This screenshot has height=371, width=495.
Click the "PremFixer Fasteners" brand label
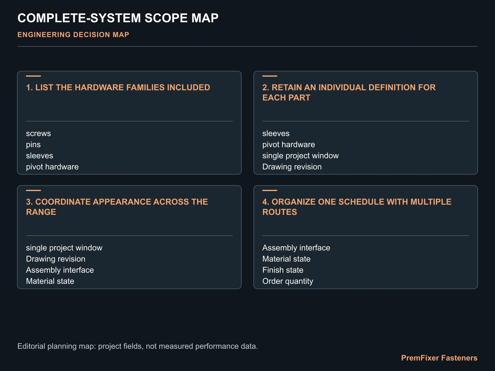point(439,358)
